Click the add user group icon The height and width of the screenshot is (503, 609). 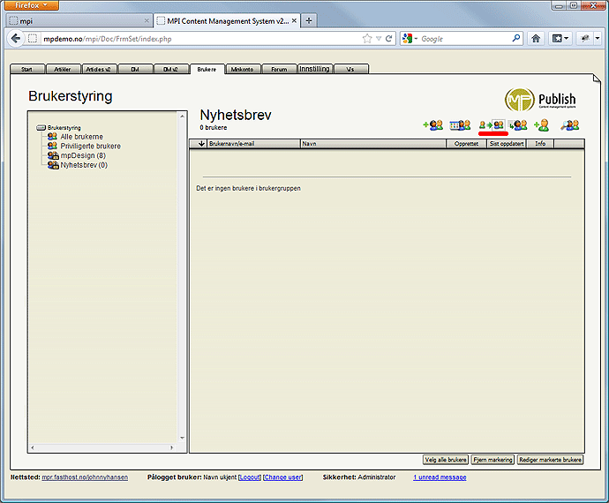[x=433, y=124]
